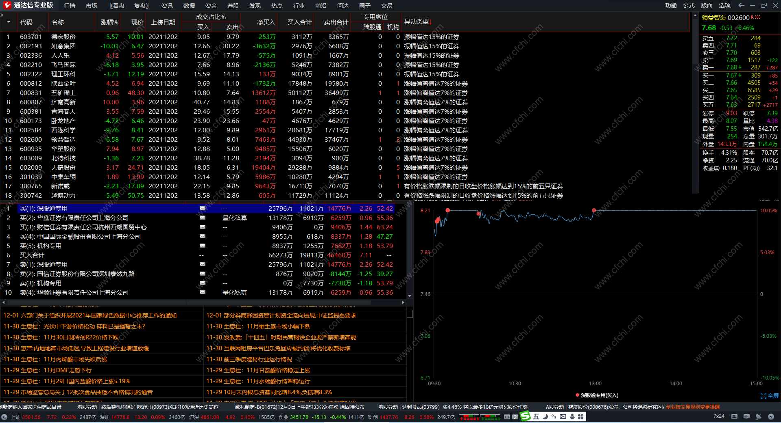The image size is (781, 423).
Task: Click the right arrow of the seats horizontal scrollbar
Action: click(403, 302)
